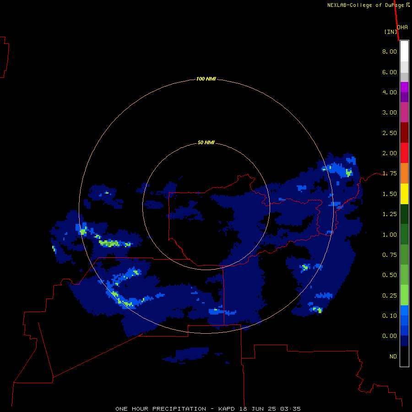Select the darkest green swatch beside 1.25
The height and width of the screenshot is (412, 412).
(x=404, y=214)
